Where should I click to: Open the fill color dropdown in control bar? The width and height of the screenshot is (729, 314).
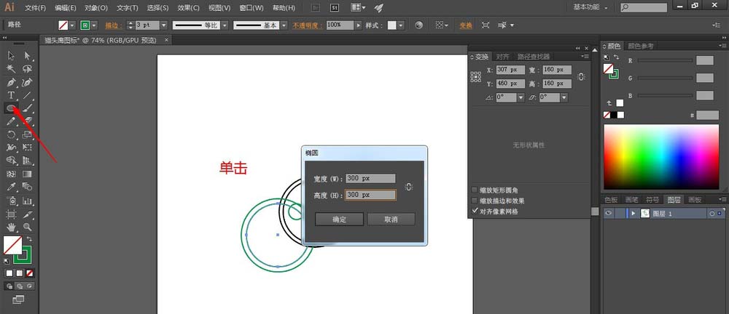72,25
